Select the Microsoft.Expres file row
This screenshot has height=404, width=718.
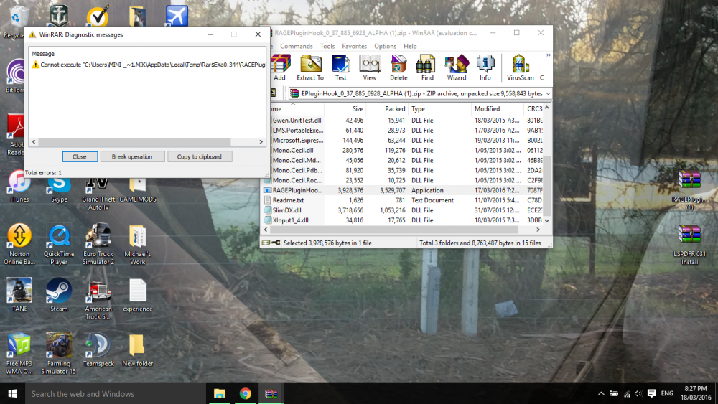point(403,141)
